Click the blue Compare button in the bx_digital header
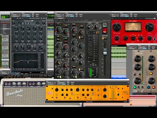Image resolution: width=157 pixels, height=118 pixels. coord(28,16)
